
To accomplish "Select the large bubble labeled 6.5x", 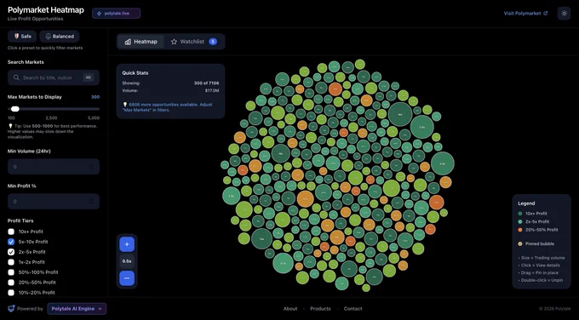I will coord(443,163).
